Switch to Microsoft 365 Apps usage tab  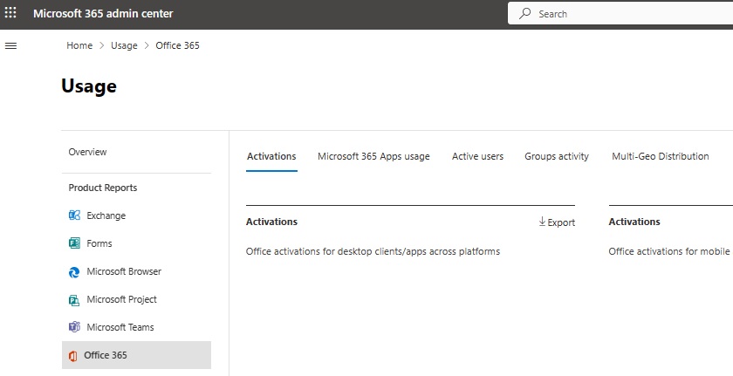point(373,156)
